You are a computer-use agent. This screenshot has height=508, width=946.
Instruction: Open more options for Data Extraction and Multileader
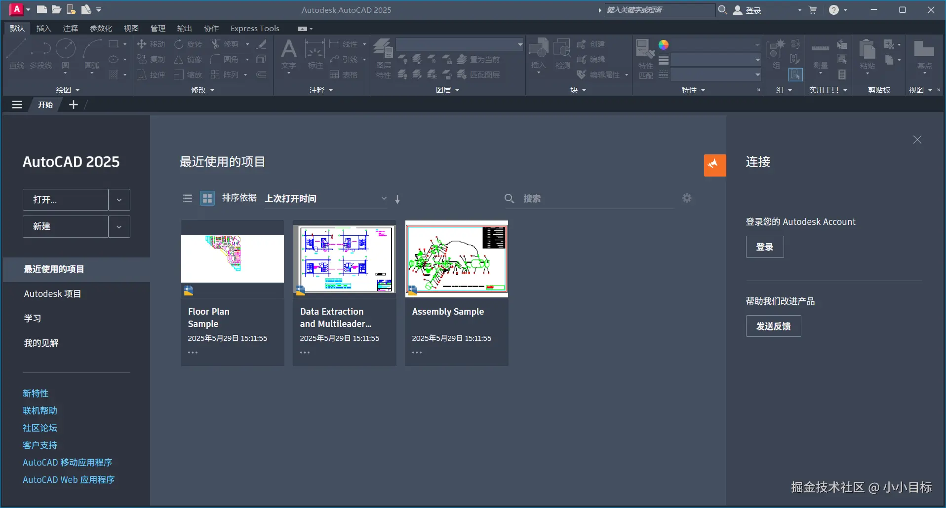pos(305,352)
